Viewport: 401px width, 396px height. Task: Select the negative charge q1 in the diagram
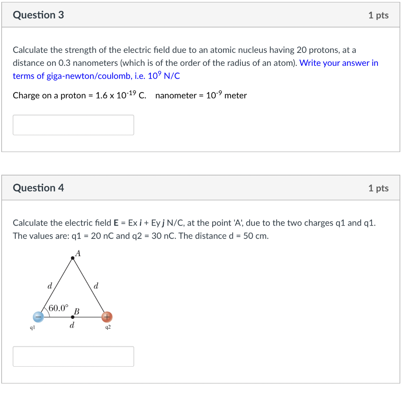click(38, 316)
